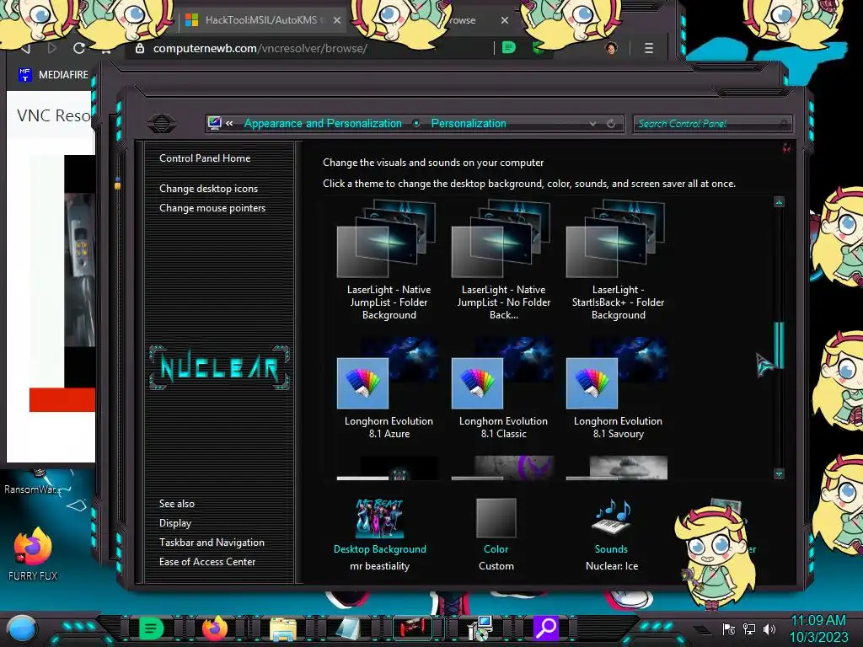Click Action Center flag tray icon
Viewport: 863px width, 647px height.
coord(729,629)
